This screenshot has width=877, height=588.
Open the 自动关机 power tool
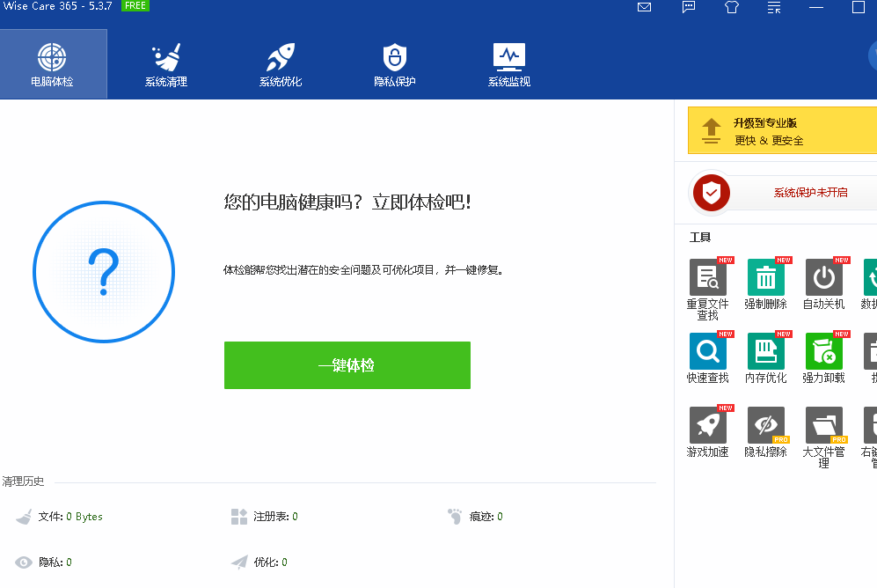pyautogui.click(x=824, y=284)
